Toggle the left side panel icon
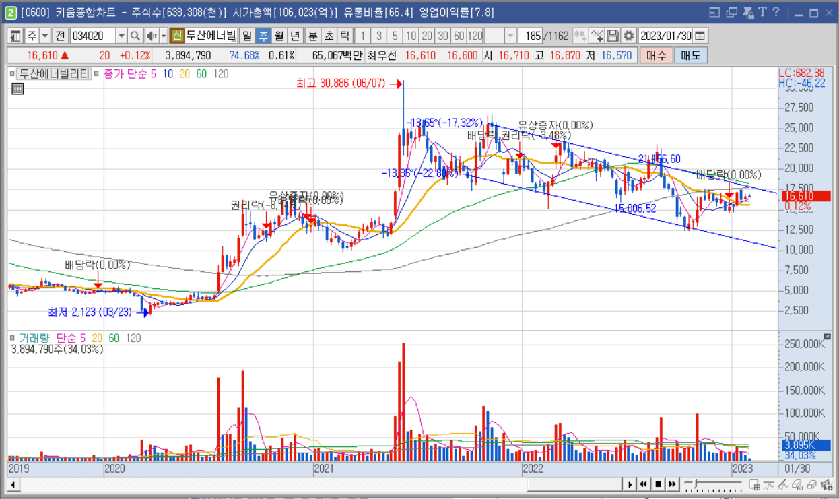This screenshot has height=499, width=839. pyautogui.click(x=15, y=36)
